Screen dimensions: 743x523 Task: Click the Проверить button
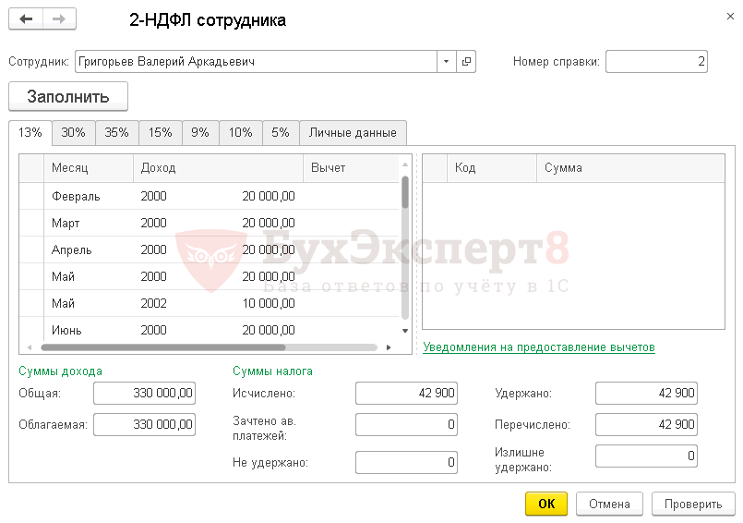click(693, 504)
